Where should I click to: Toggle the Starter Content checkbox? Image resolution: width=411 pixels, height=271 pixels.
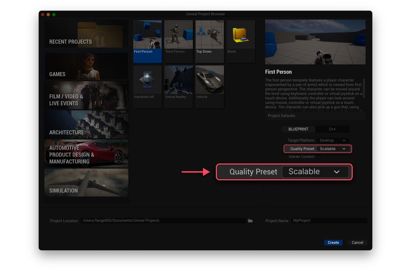(x=319, y=157)
